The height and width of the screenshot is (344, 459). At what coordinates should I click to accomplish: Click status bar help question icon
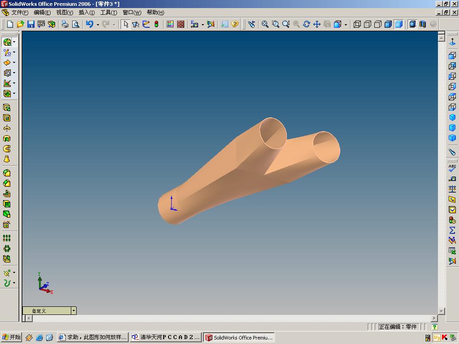coord(435,327)
